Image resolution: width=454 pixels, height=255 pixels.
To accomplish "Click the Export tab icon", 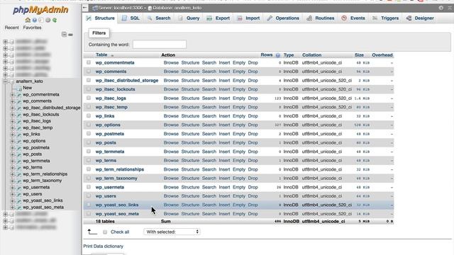I will (x=209, y=18).
